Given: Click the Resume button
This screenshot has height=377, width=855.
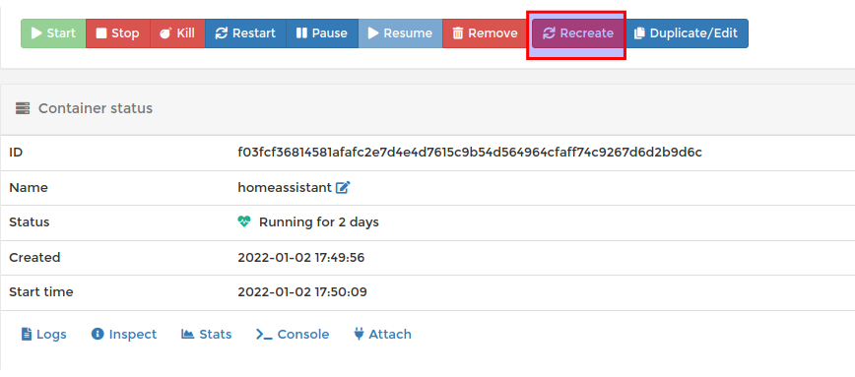Looking at the screenshot, I should click(400, 33).
